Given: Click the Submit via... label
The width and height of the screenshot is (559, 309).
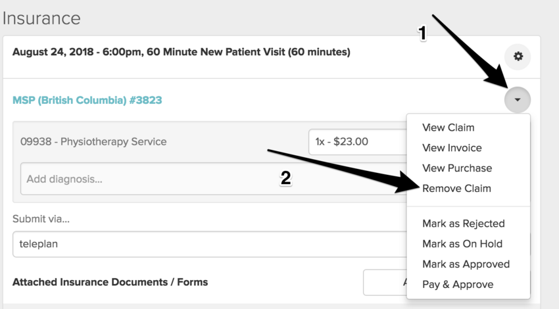Looking at the screenshot, I should (x=41, y=219).
